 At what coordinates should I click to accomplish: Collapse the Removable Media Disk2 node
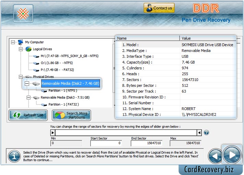coord(27,84)
